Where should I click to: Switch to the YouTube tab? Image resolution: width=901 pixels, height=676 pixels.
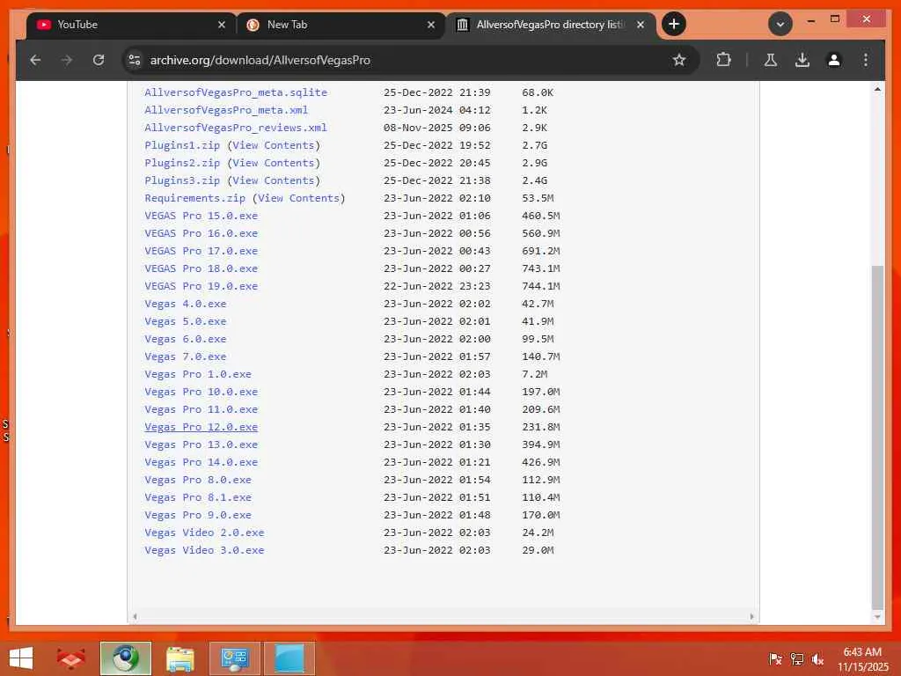coord(131,25)
